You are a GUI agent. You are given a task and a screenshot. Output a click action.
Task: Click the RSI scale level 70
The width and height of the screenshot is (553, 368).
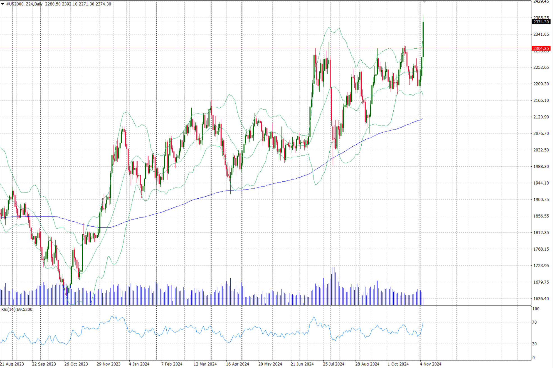point(534,322)
